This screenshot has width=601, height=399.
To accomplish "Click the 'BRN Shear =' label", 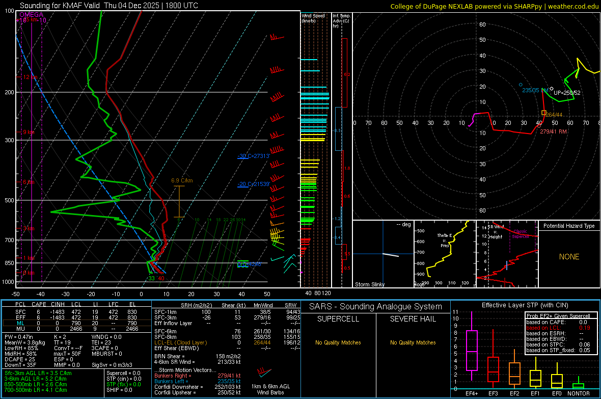I will 170,356.
